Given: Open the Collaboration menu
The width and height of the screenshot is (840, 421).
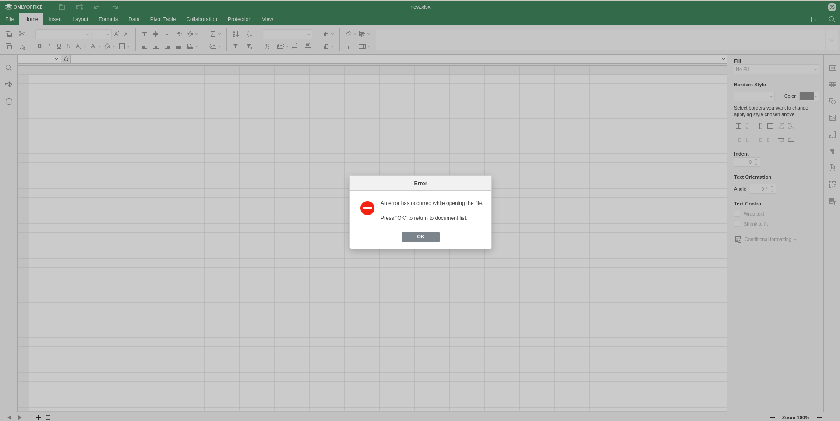Looking at the screenshot, I should click(201, 19).
